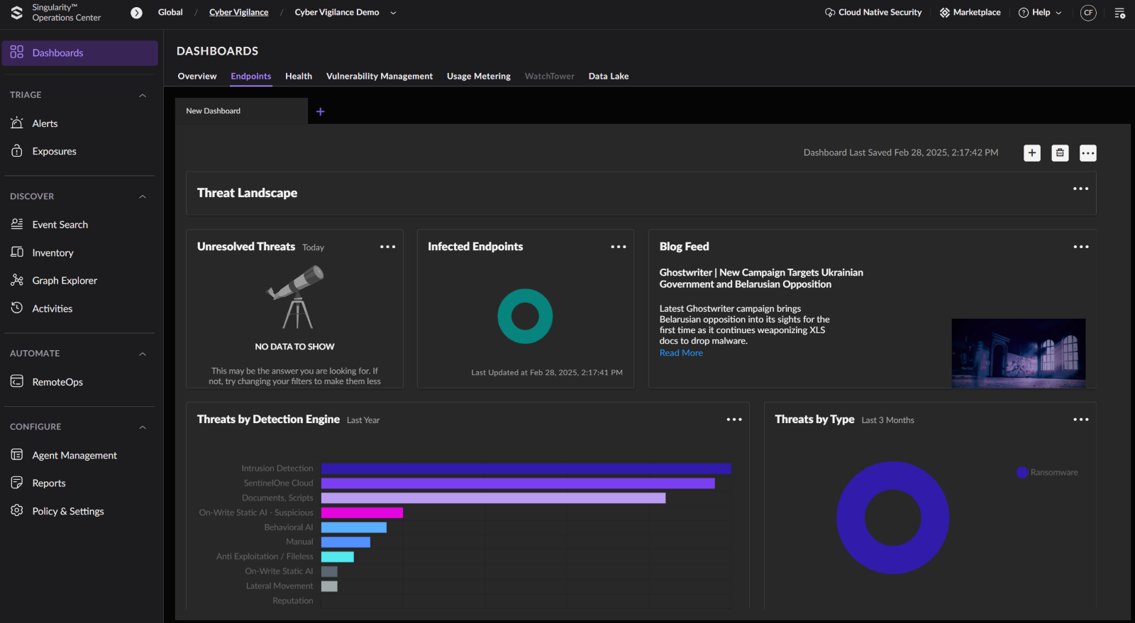Open the Usage Metering tab
Image resolution: width=1135 pixels, height=623 pixels.
coord(479,77)
